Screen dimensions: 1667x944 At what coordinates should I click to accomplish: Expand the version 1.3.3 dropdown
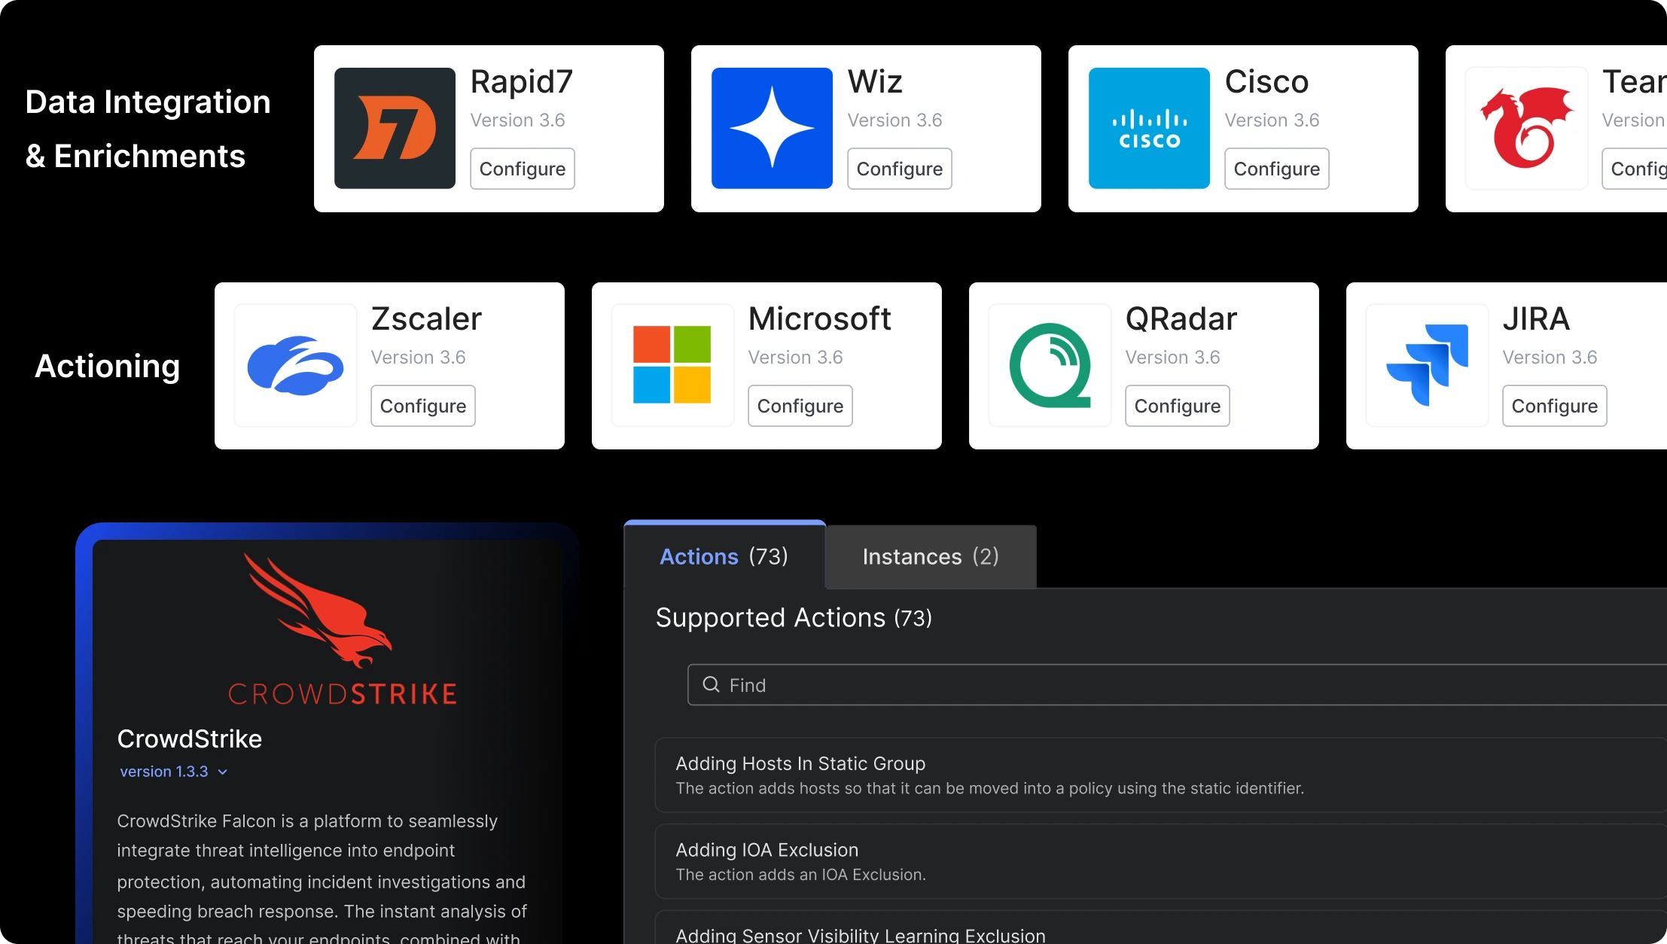click(x=222, y=772)
